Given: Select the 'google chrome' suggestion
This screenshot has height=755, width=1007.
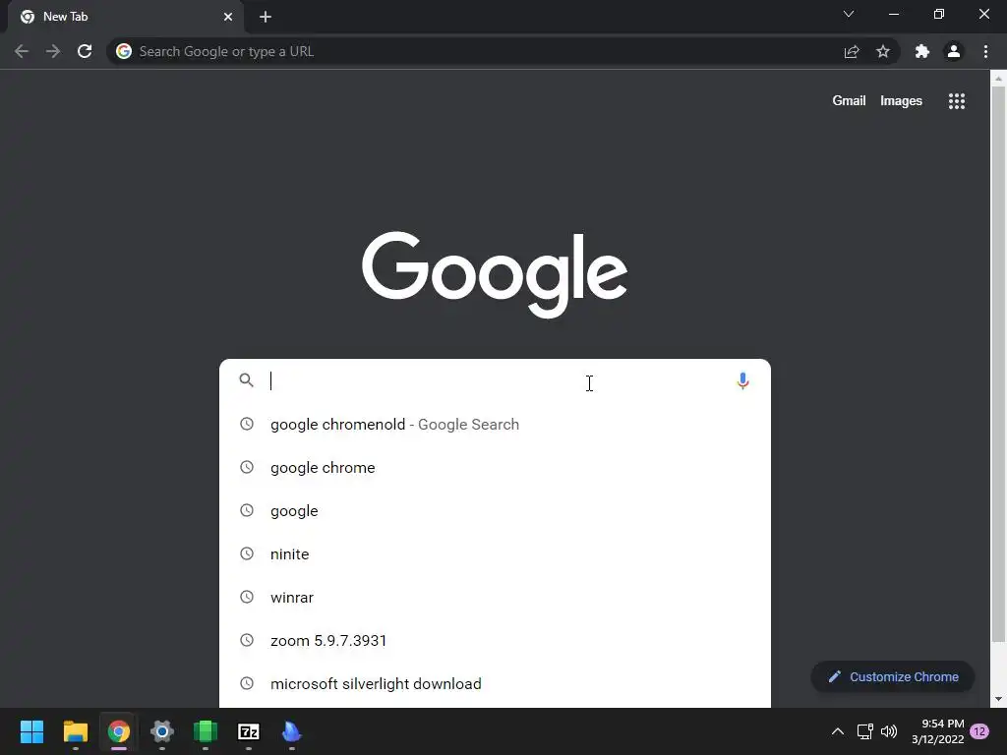Looking at the screenshot, I should [495, 467].
